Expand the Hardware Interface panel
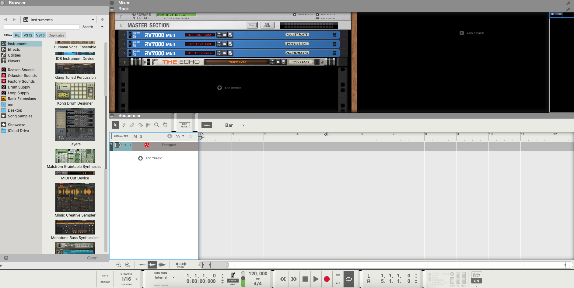Image resolution: width=574 pixels, height=288 pixels. click(x=121, y=16)
